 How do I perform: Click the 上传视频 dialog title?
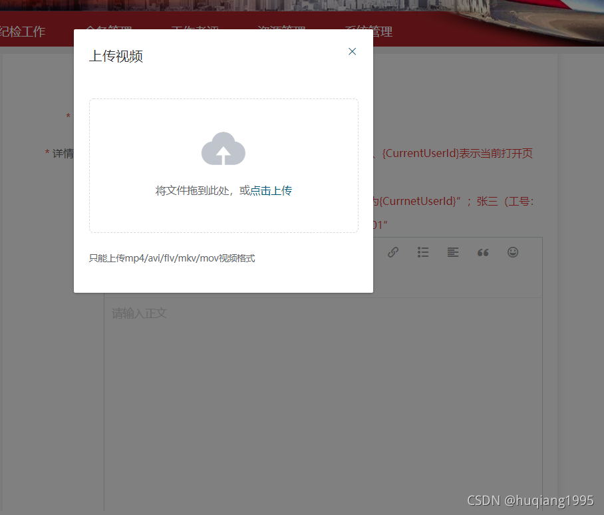[115, 57]
